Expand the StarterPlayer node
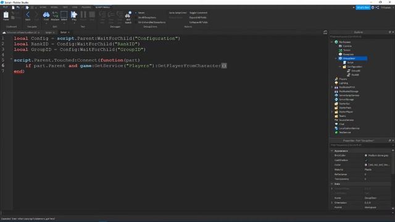The height and width of the screenshot is (222, 395). pos(332,112)
